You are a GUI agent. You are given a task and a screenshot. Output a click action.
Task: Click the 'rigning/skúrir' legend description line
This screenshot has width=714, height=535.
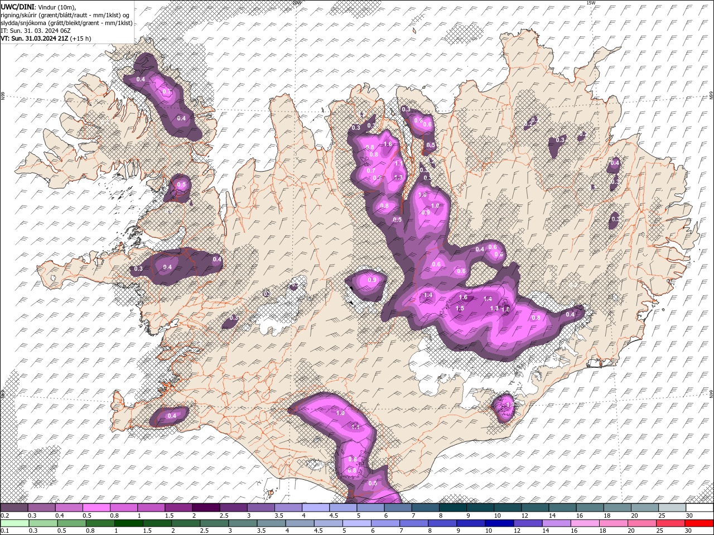(x=64, y=15)
